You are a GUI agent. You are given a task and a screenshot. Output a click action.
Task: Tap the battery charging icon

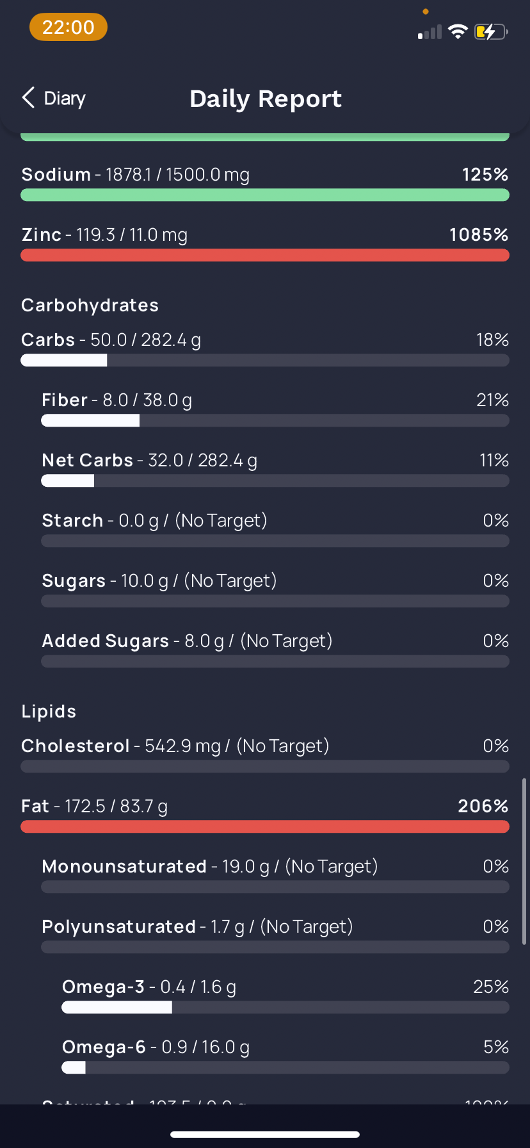(491, 31)
